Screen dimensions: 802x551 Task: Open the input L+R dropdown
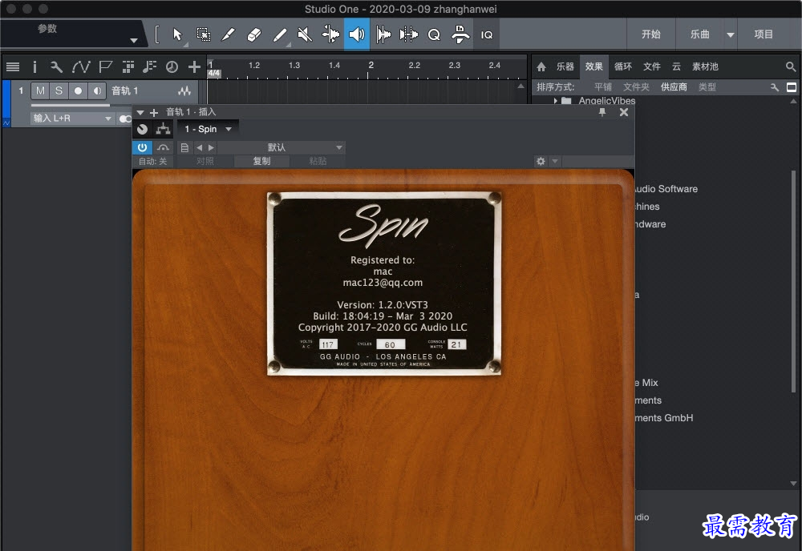72,119
